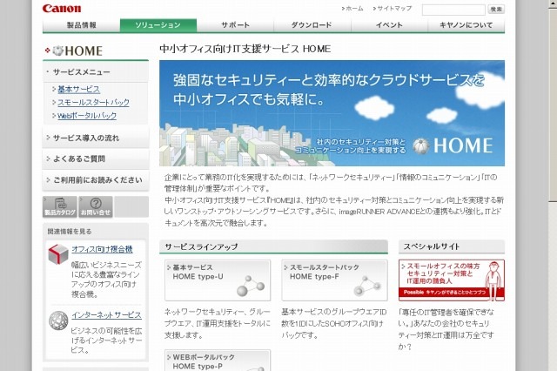The height and width of the screenshot is (371, 557).
Task: Click the お問い合せ question mark icon
Action: point(96,206)
